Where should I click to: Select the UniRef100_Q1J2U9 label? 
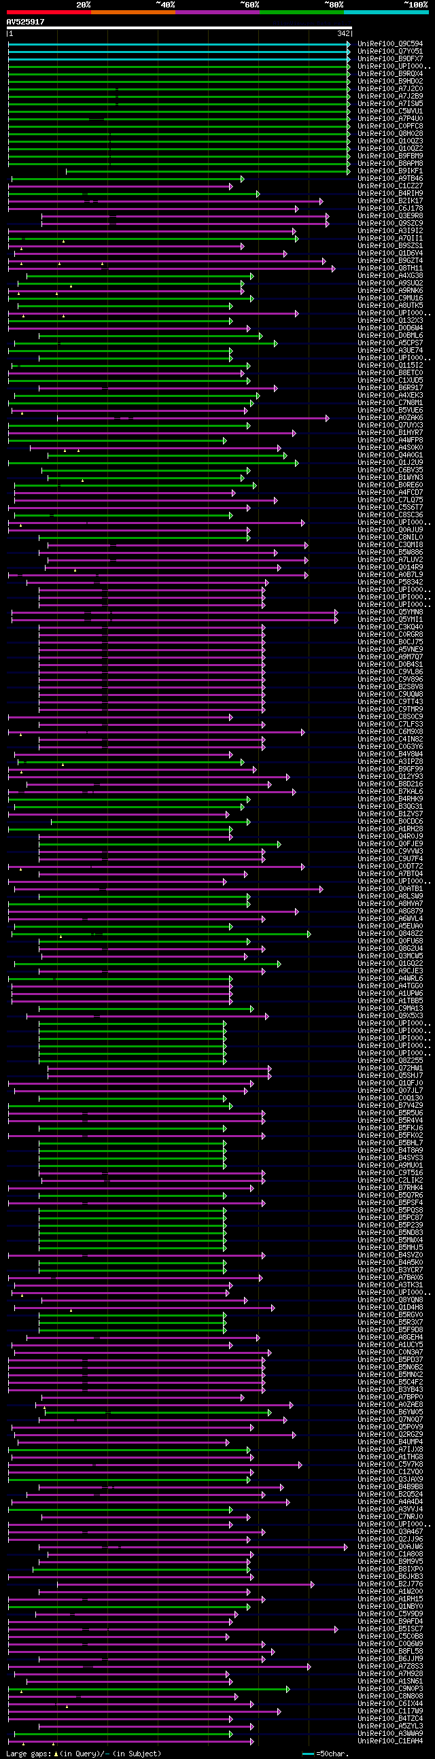click(x=390, y=464)
